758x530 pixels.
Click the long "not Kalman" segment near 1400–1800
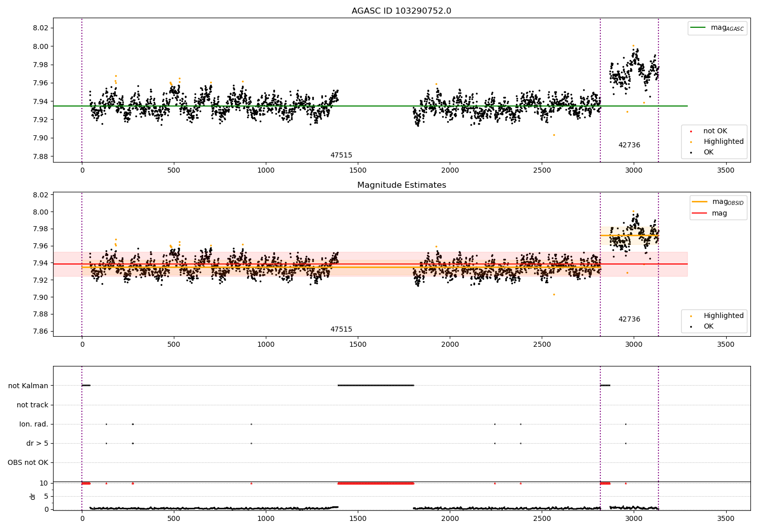tap(376, 386)
